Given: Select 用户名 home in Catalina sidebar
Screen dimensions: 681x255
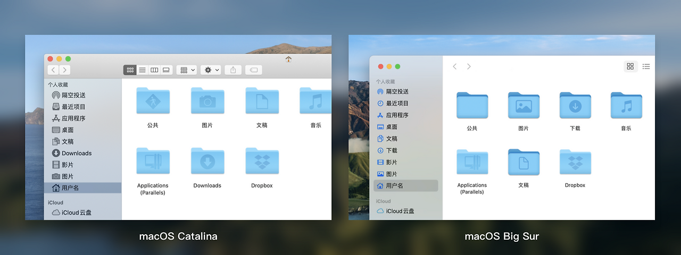Looking at the screenshot, I should [82, 188].
